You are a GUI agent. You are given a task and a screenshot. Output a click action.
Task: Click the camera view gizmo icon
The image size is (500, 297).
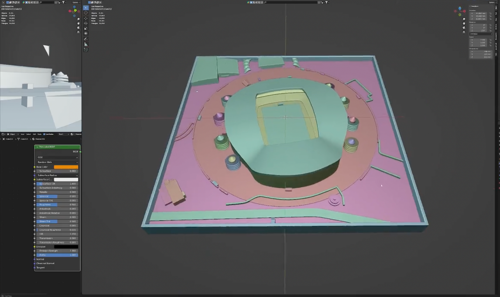[x=464, y=28]
